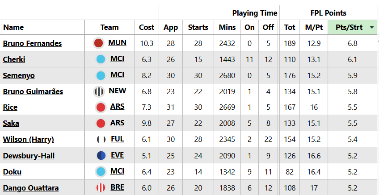This screenshot has width=379, height=195.
Task: Click Newcastle badge in Bruno Guimarães row
Action: point(98,91)
